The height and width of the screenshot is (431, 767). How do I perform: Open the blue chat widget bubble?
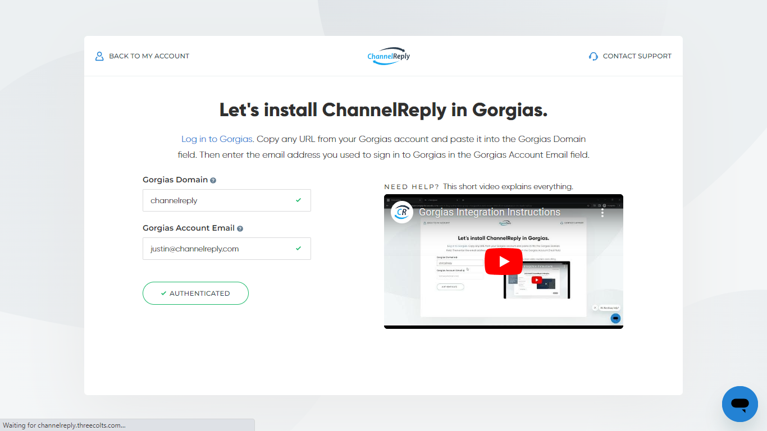pos(740,404)
